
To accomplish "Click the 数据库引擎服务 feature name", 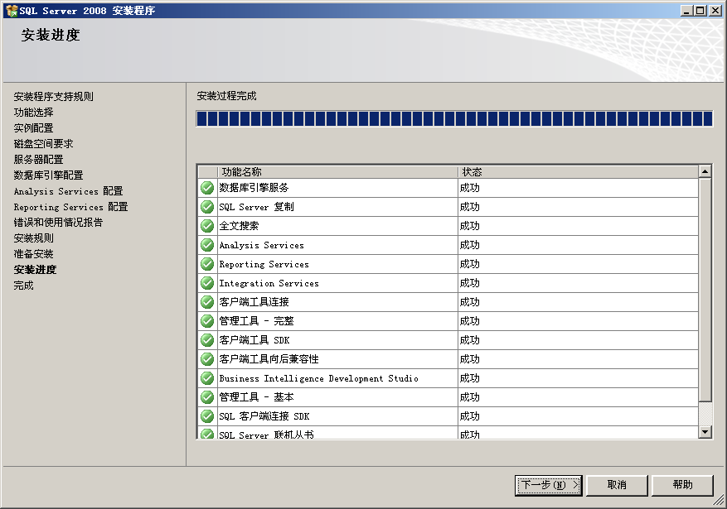I will click(x=254, y=188).
